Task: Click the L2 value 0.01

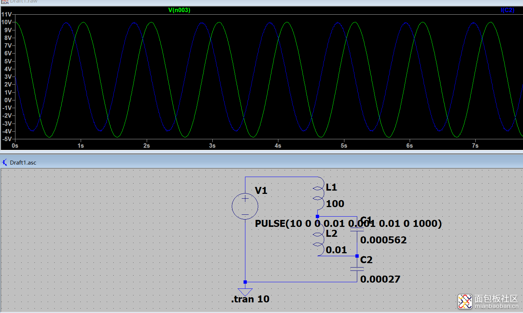Action: (336, 250)
